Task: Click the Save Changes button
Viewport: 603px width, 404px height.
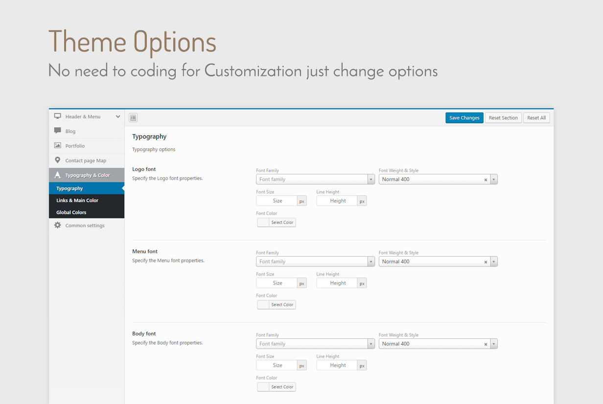Action: pyautogui.click(x=464, y=118)
